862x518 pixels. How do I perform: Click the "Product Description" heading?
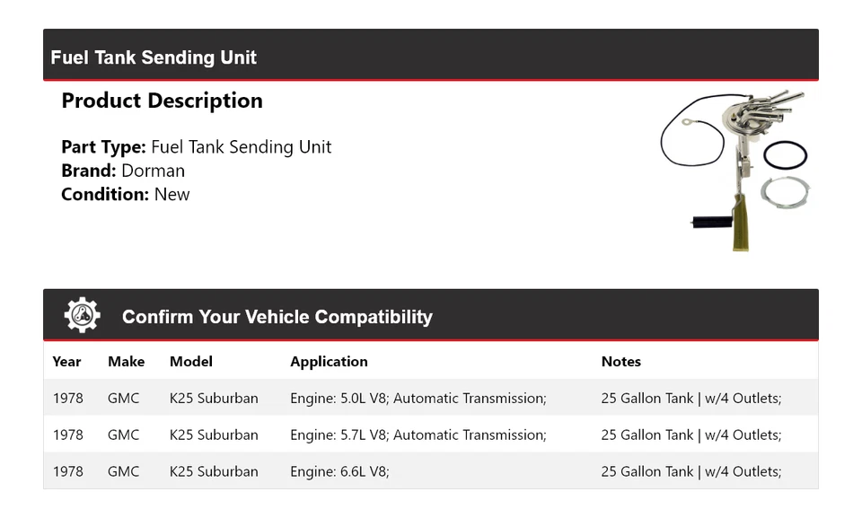click(162, 101)
